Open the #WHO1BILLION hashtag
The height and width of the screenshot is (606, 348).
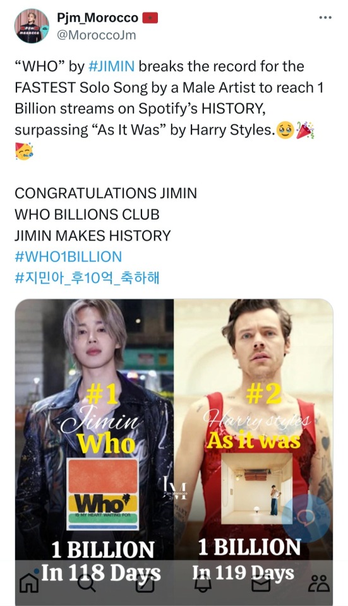pyautogui.click(x=68, y=257)
